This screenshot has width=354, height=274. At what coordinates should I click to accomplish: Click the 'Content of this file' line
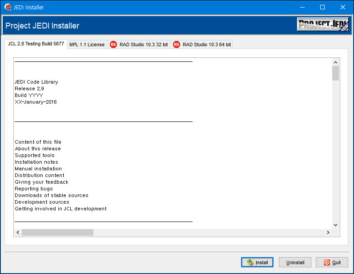38,142
